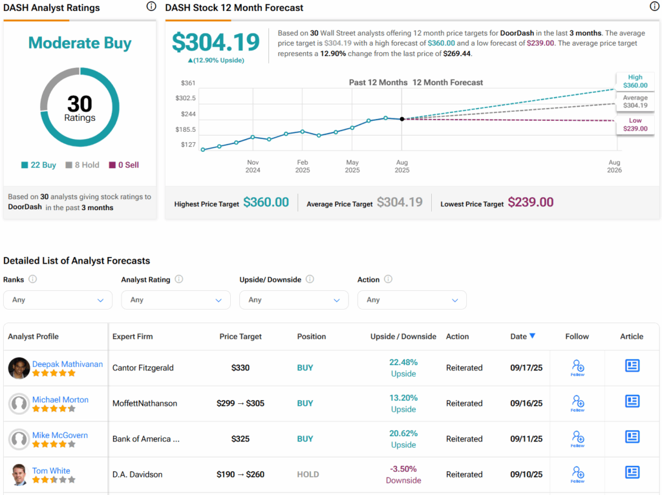Screen dimensions: 662x495
Task: Click the 0 Sell legend item
Action: pyautogui.click(x=123, y=165)
